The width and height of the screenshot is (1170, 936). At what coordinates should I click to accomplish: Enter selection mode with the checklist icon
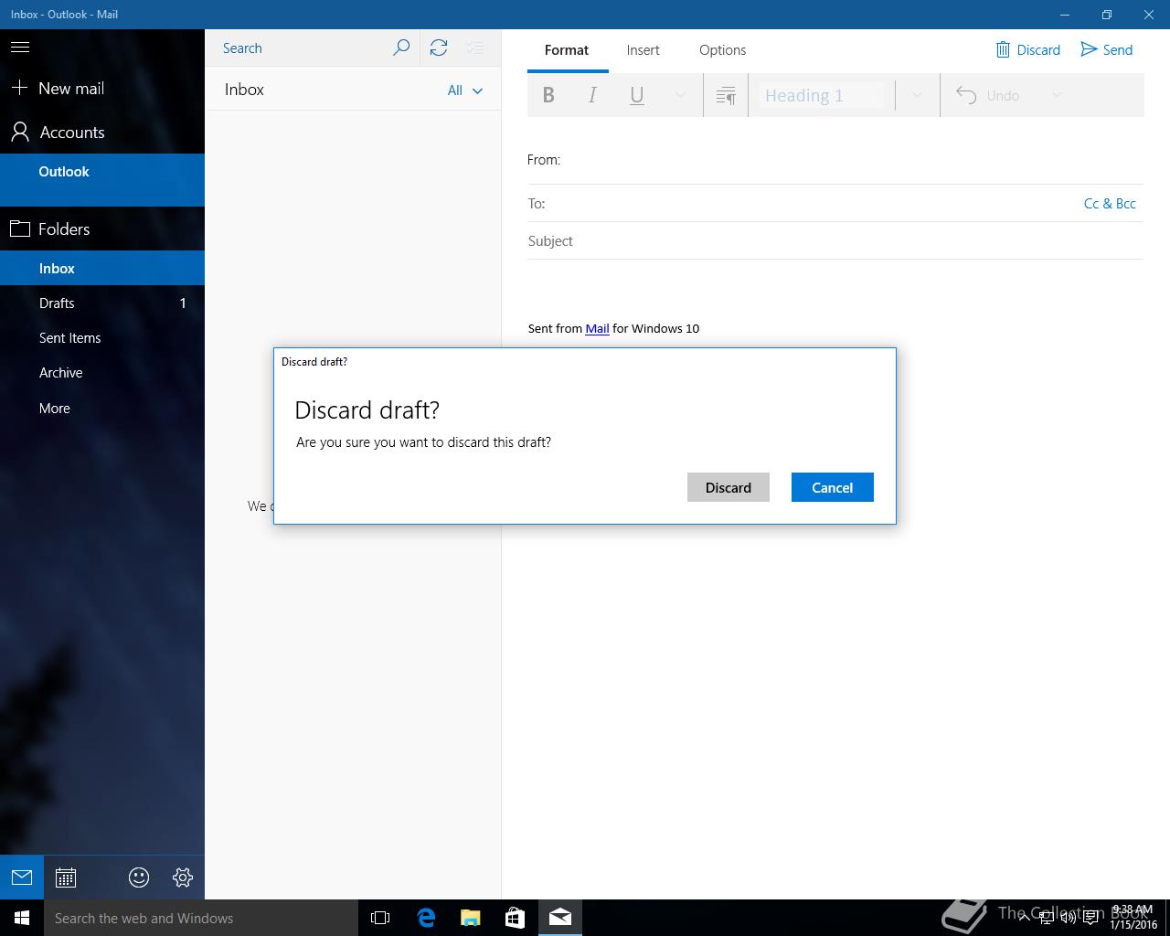click(475, 48)
